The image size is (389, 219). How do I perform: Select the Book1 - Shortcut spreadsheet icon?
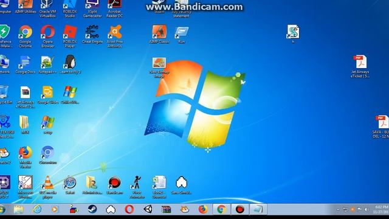[x=159, y=187]
